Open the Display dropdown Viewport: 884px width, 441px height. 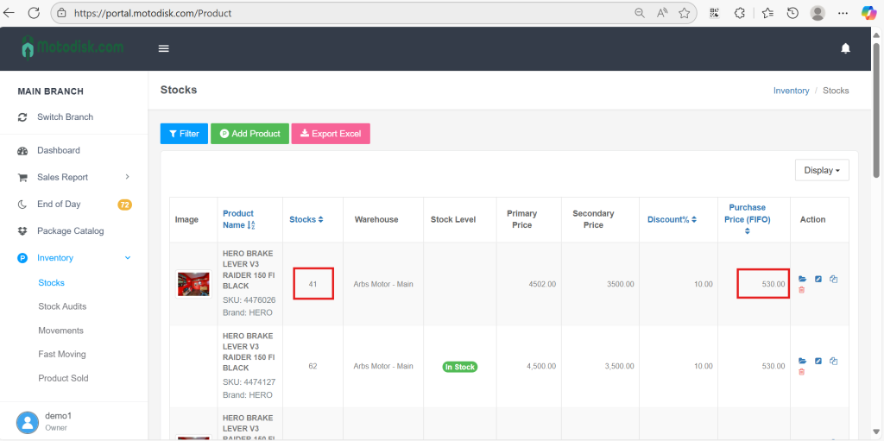(821, 170)
